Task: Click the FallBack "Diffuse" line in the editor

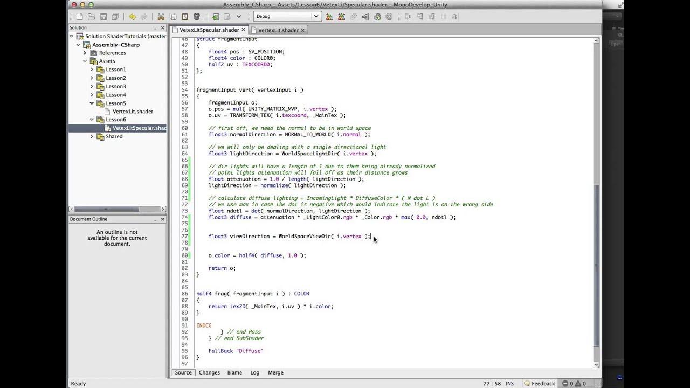Action: [236, 351]
